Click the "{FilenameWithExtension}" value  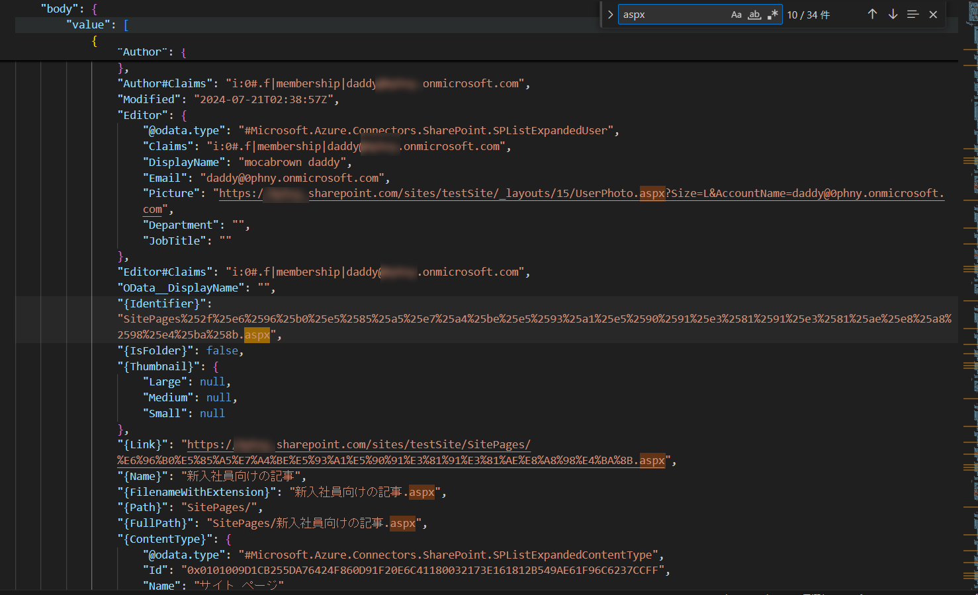coord(365,493)
